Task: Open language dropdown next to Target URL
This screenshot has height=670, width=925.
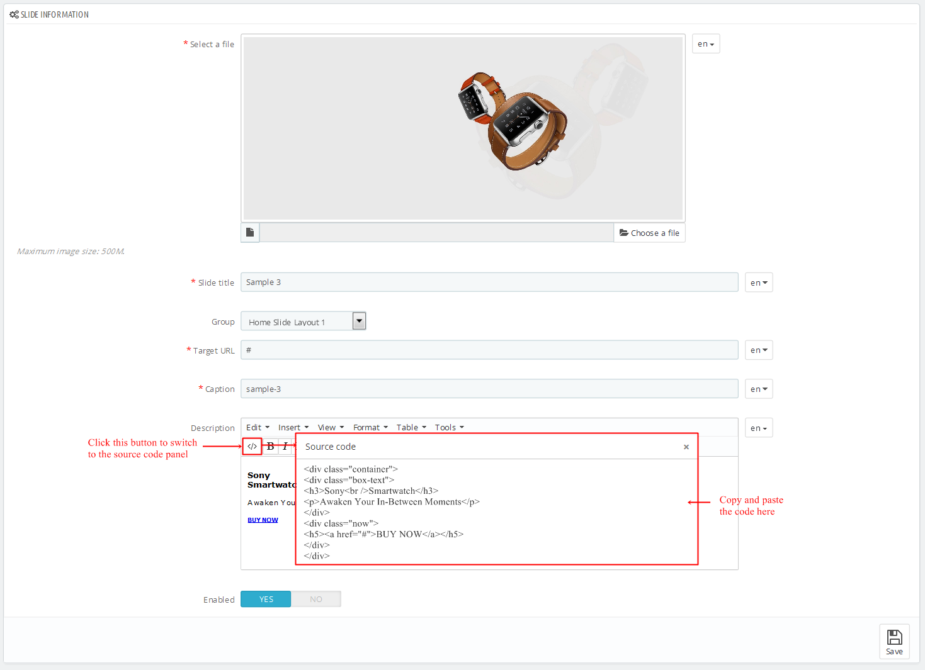Action: (x=759, y=350)
